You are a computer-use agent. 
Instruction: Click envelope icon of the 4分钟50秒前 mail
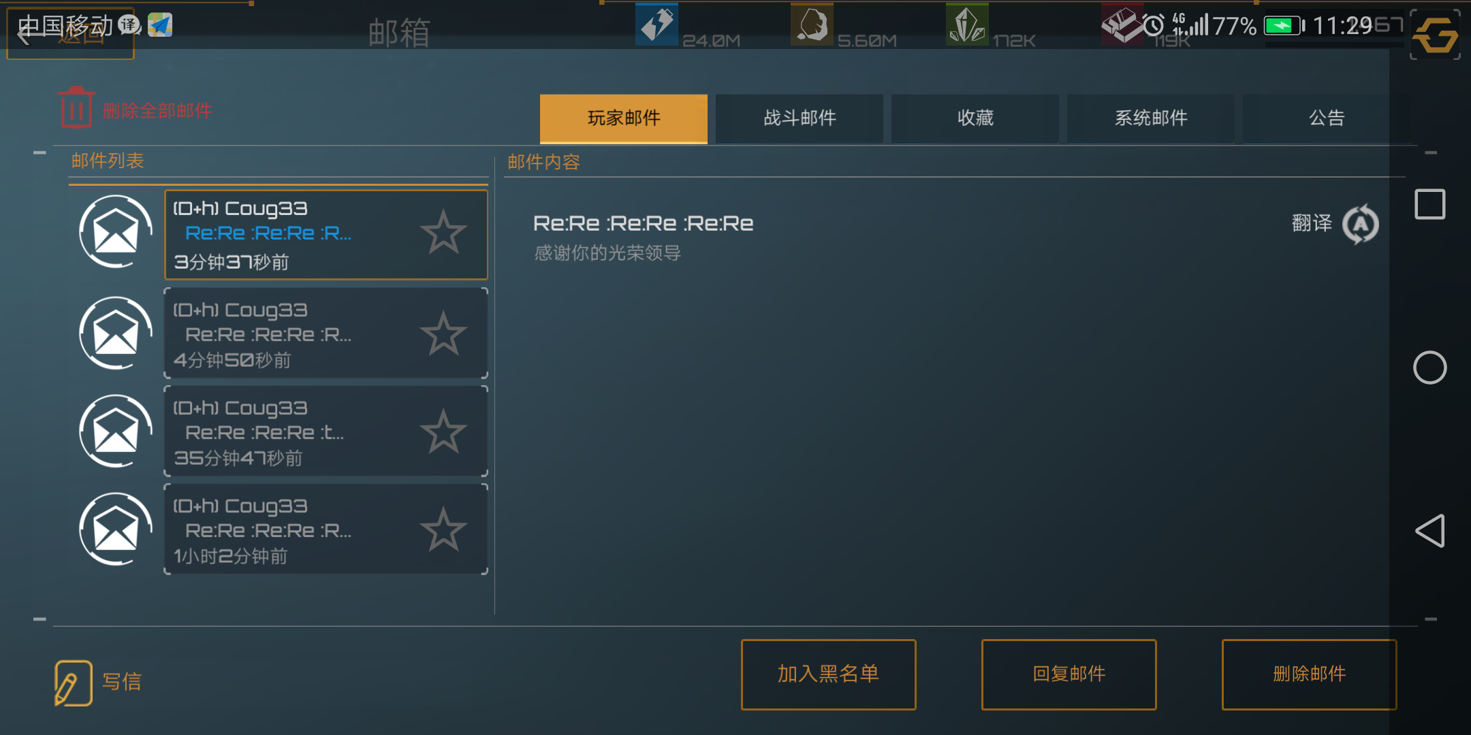click(x=116, y=333)
